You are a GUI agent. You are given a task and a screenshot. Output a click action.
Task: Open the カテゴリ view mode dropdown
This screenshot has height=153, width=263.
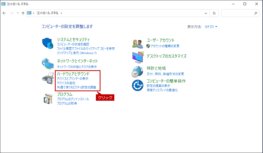(211, 27)
